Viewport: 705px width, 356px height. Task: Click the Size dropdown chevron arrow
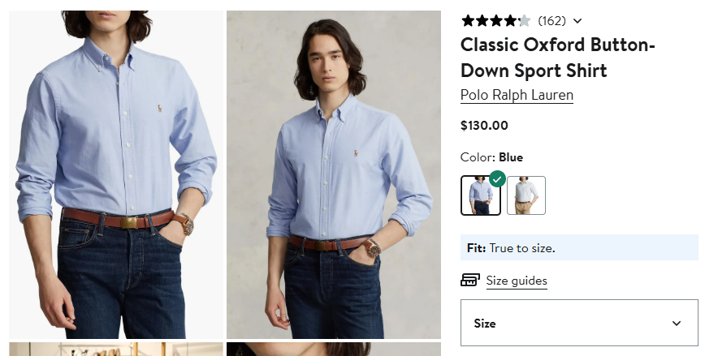(677, 323)
